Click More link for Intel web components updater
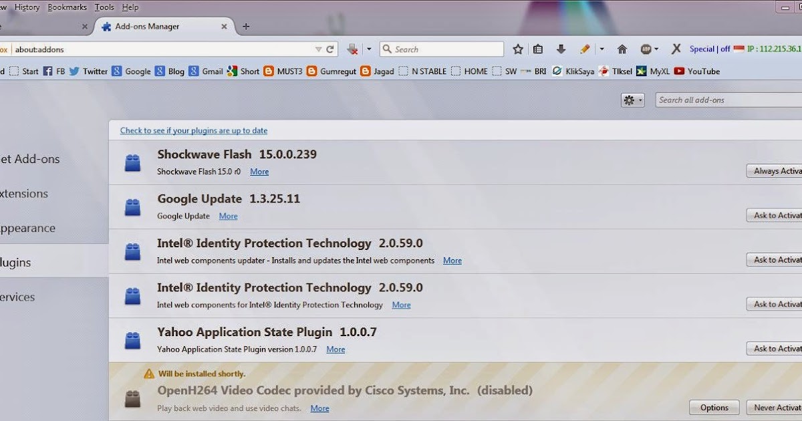Viewport: 802px width, 421px height. [452, 261]
